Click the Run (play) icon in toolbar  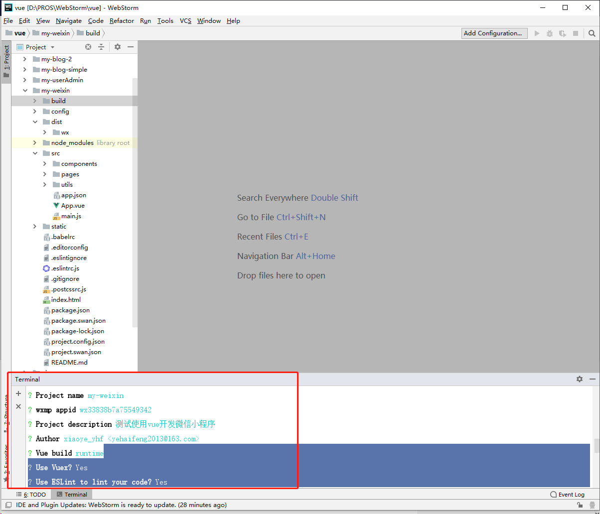[x=537, y=33]
